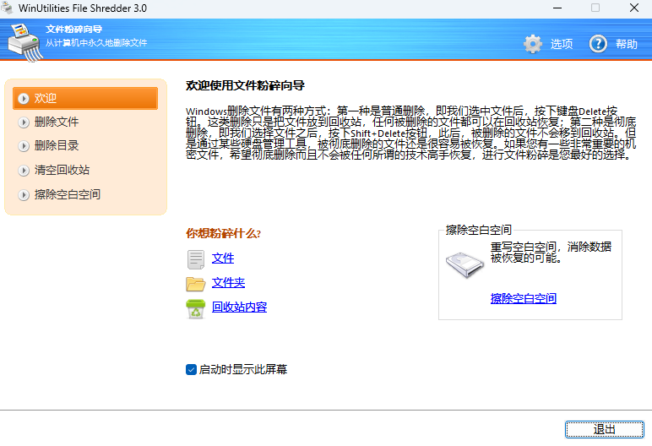Open 帮助 in the header
Screen dimensions: 652x446
(627, 44)
